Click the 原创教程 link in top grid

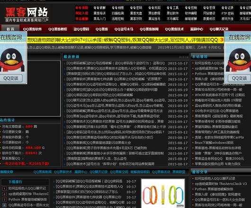click(154, 13)
